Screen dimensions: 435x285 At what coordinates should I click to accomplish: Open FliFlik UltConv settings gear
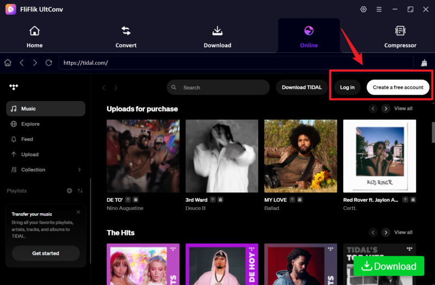point(363,9)
